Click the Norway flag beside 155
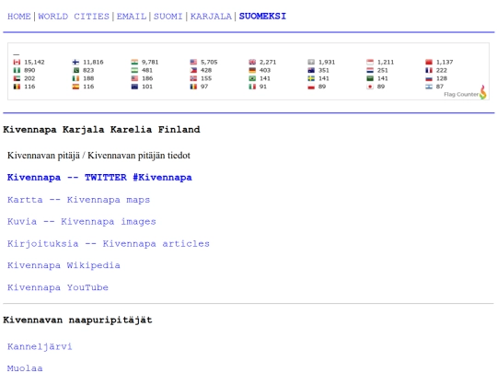The image size is (497, 373). [x=193, y=78]
